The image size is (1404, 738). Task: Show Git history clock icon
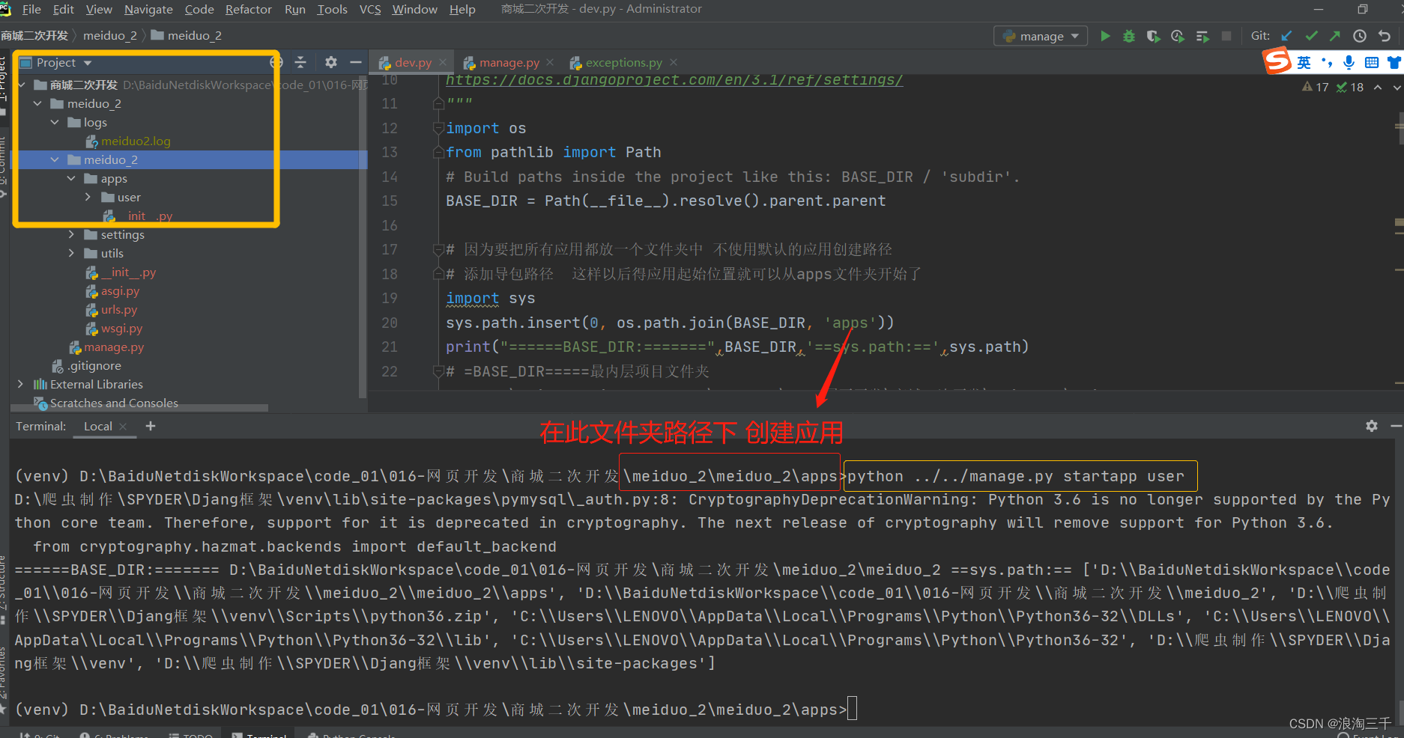[1360, 36]
